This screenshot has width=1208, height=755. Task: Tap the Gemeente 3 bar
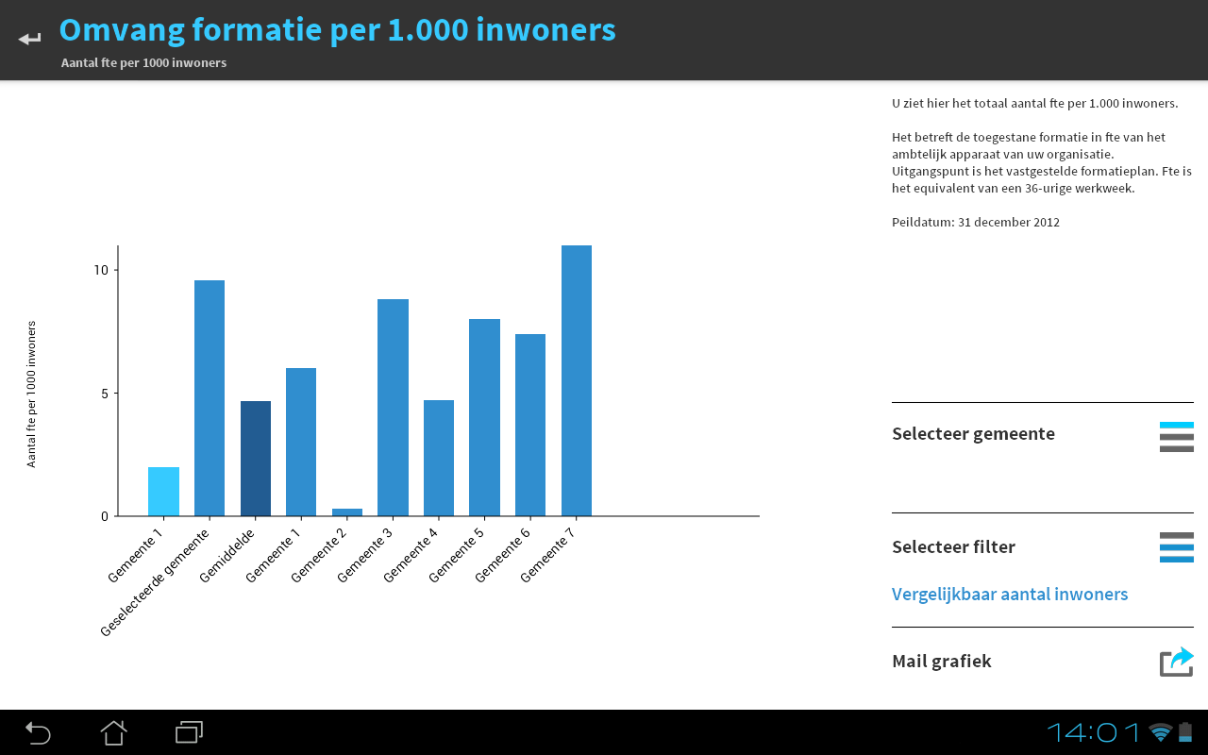[393, 408]
